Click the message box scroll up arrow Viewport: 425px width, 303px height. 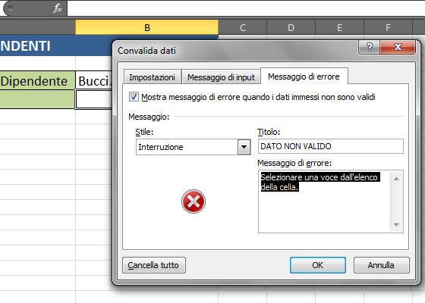396,179
